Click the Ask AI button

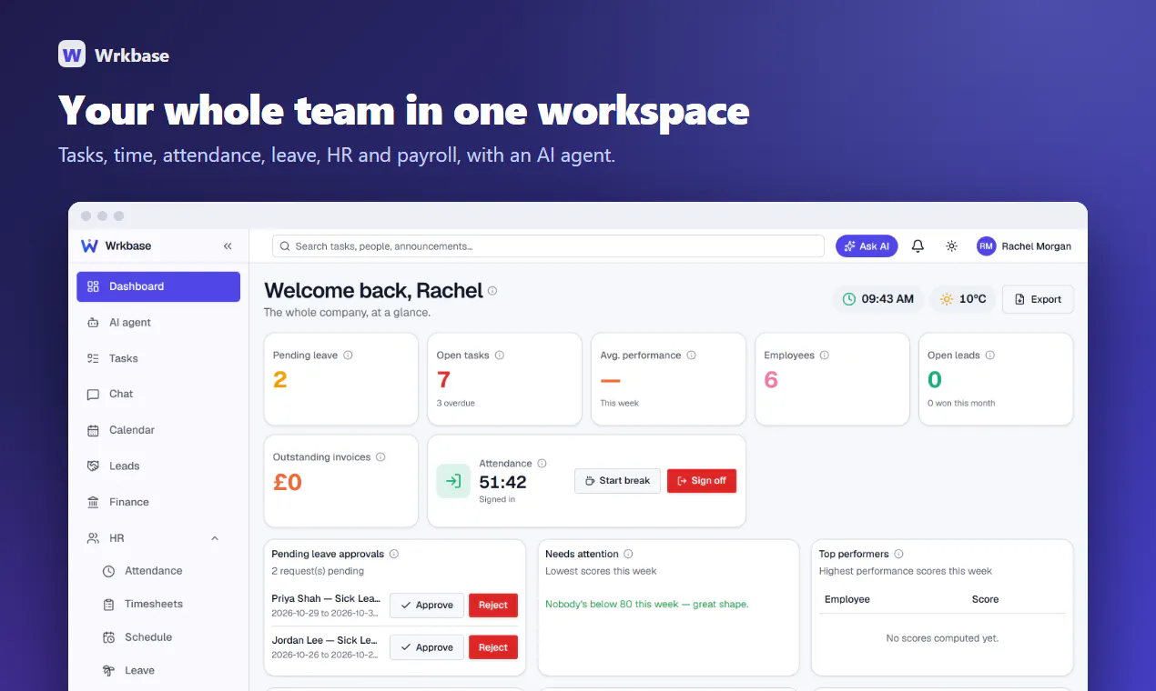pos(867,246)
